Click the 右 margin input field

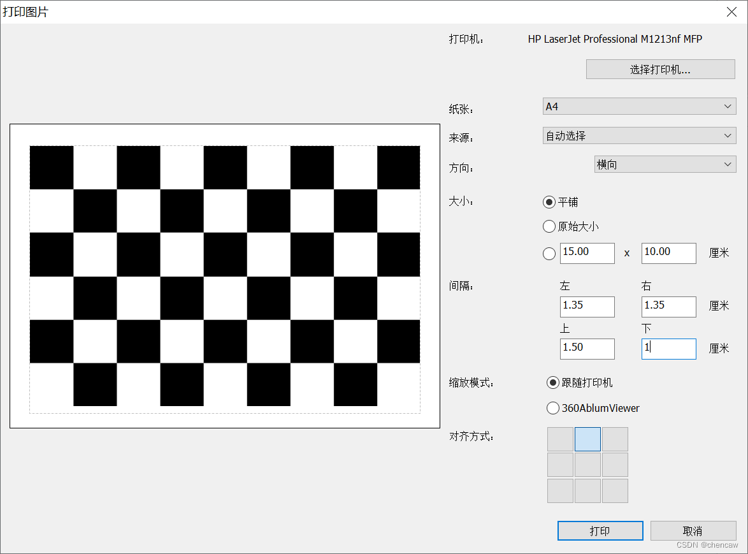(669, 307)
